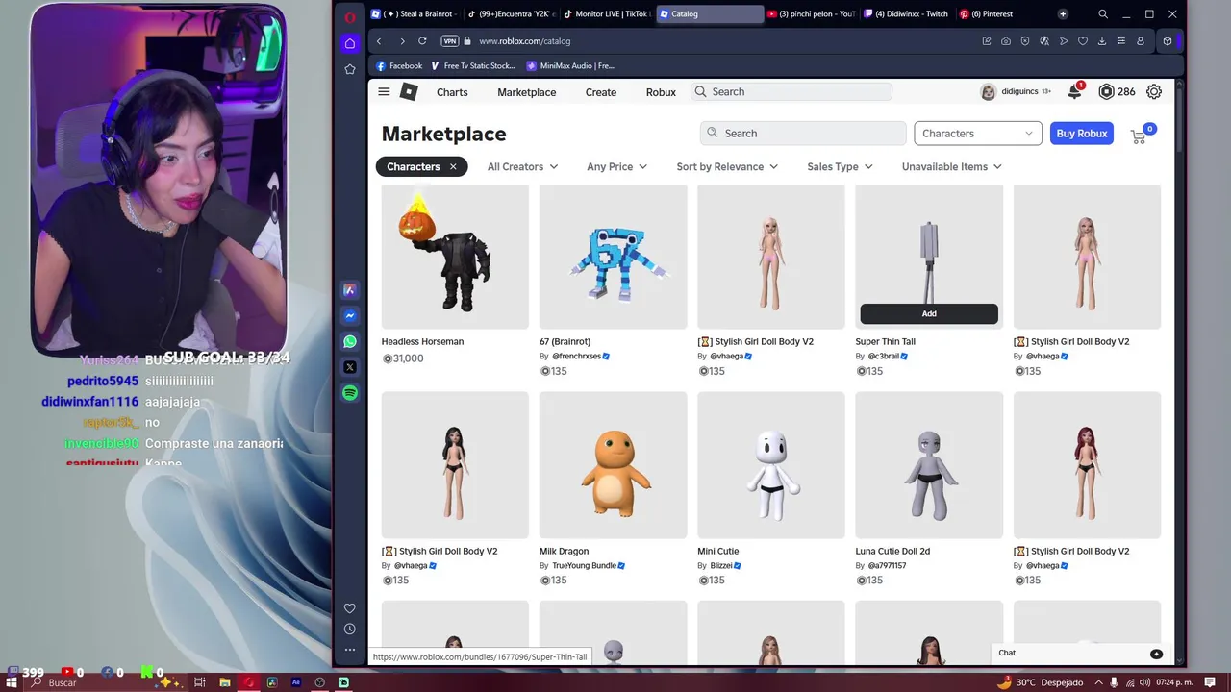The height and width of the screenshot is (692, 1231).
Task: Open Free Tv Static Stock bookmark
Action: click(473, 66)
